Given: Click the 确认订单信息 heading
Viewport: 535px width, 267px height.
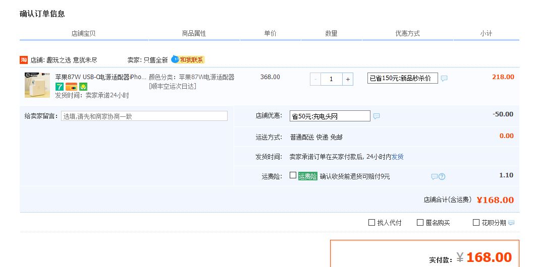Looking at the screenshot, I should click(x=42, y=14).
